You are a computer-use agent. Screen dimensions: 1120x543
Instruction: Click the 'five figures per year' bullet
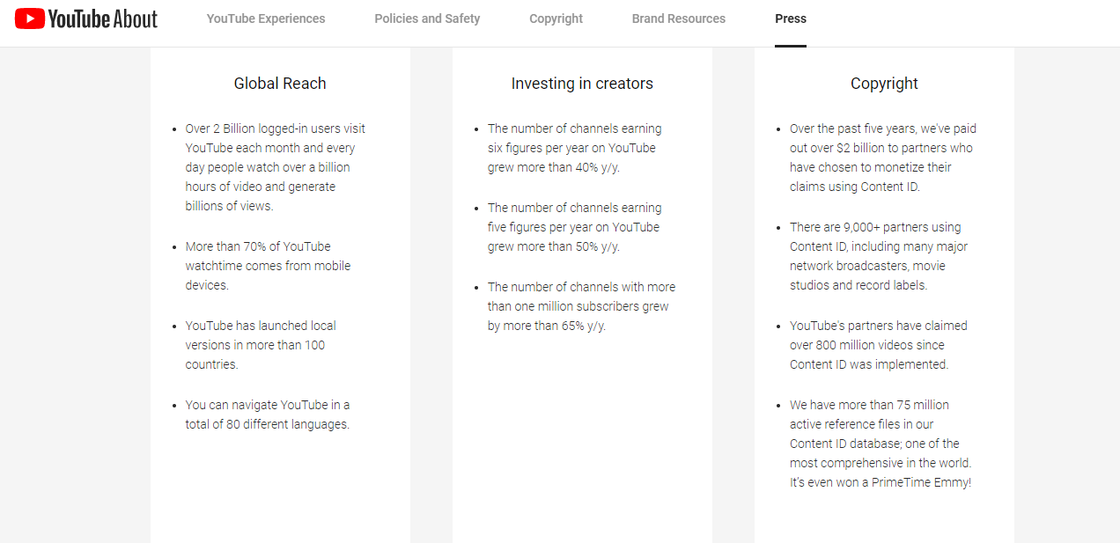coord(575,227)
